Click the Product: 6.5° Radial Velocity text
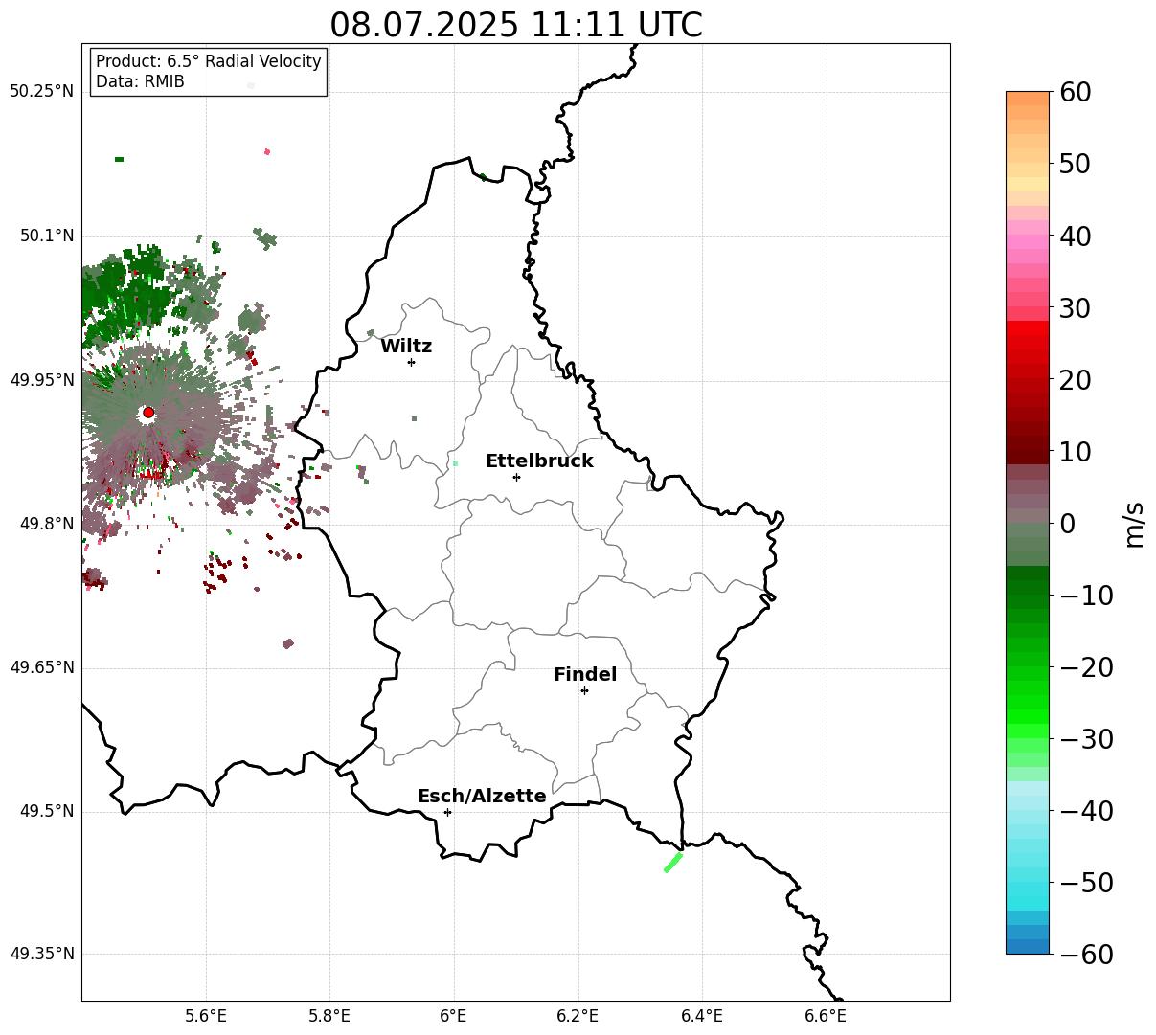Screen dimensions: 1156x1035 209,61
